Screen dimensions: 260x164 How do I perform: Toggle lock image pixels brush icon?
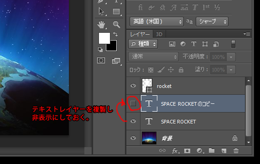pos(161,70)
